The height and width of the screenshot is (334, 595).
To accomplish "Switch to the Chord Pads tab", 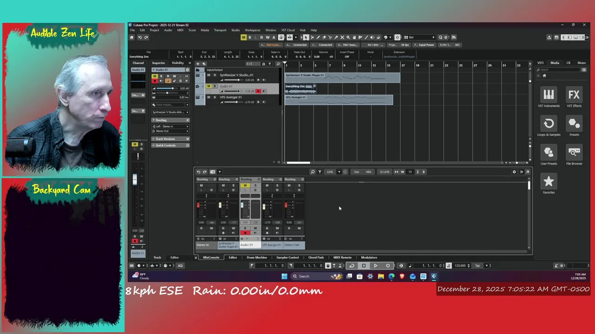I will coord(316,257).
